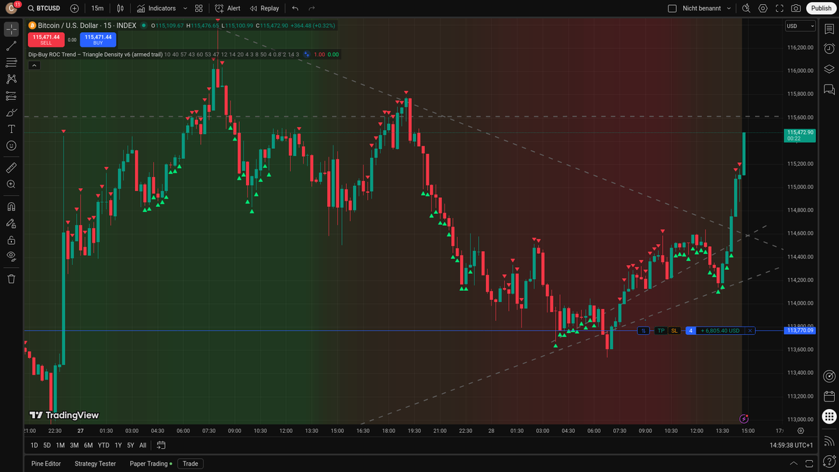This screenshot has width=839, height=472.
Task: Open the object tree layers panel
Action: (x=829, y=69)
